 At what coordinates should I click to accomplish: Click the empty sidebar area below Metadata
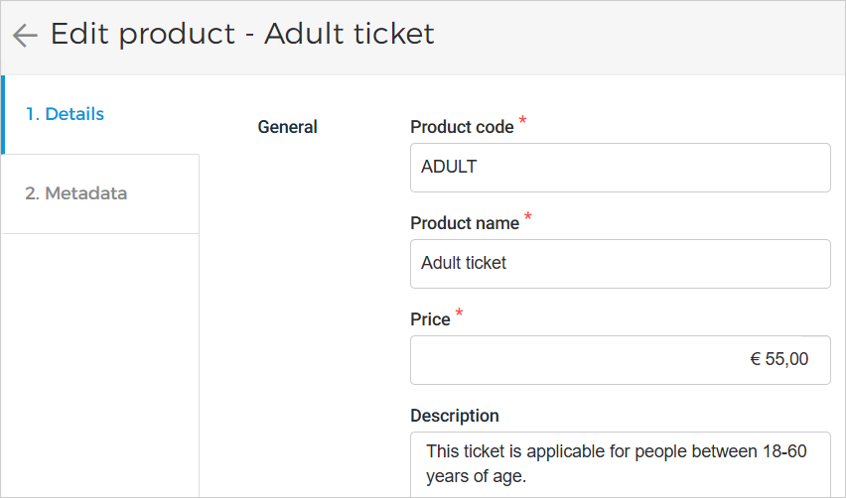(x=99, y=367)
